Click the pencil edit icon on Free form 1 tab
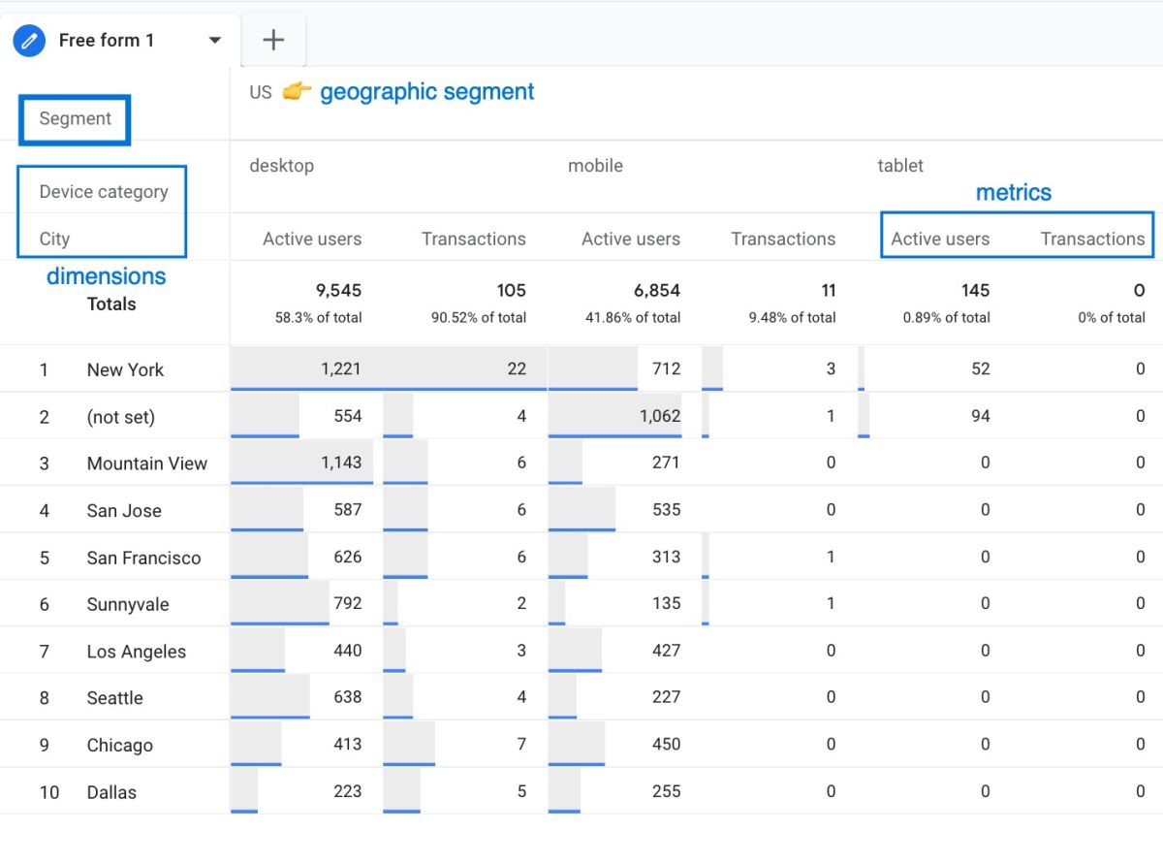Viewport: 1163px width, 863px height. [x=30, y=41]
